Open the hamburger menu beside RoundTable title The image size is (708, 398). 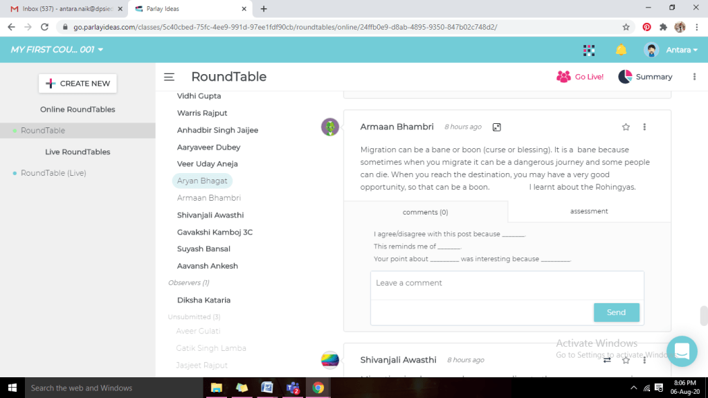pyautogui.click(x=169, y=77)
